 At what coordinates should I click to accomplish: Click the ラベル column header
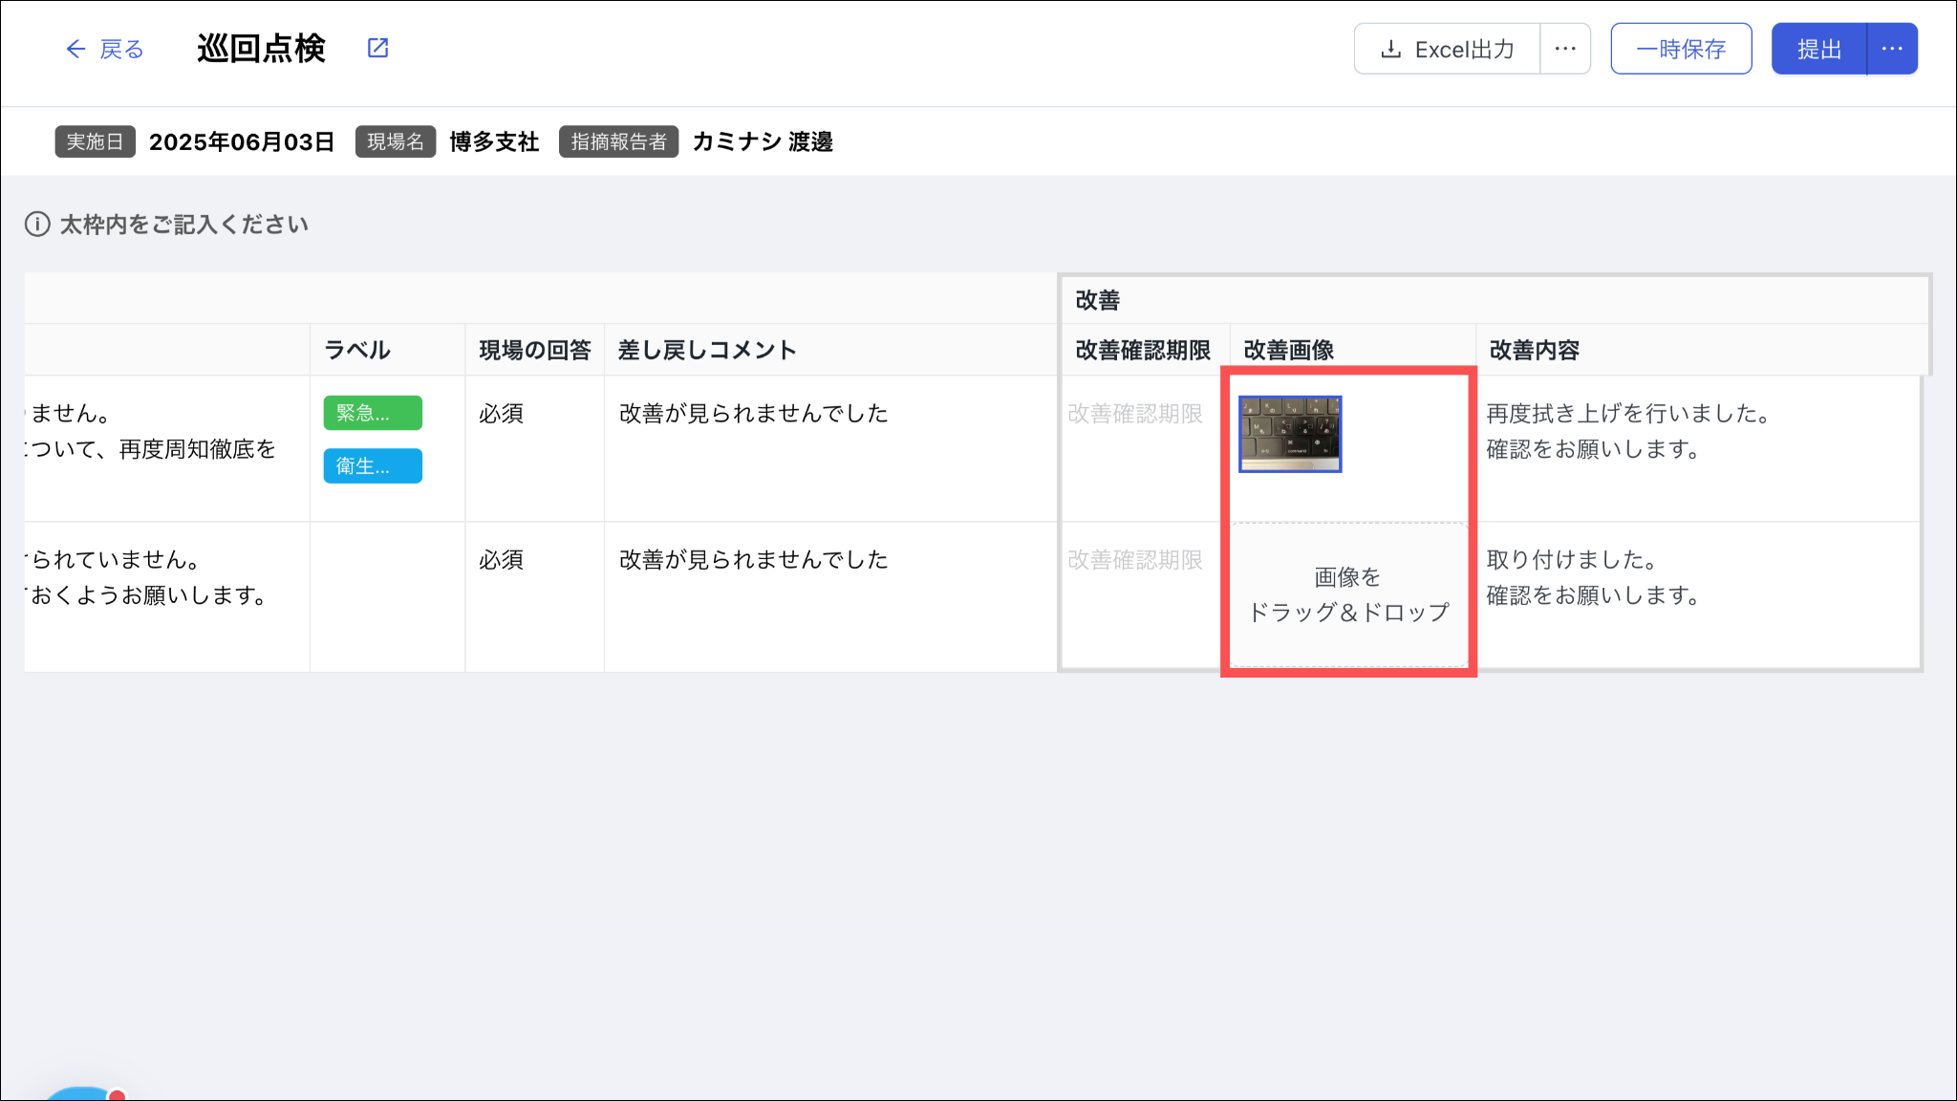coord(357,350)
